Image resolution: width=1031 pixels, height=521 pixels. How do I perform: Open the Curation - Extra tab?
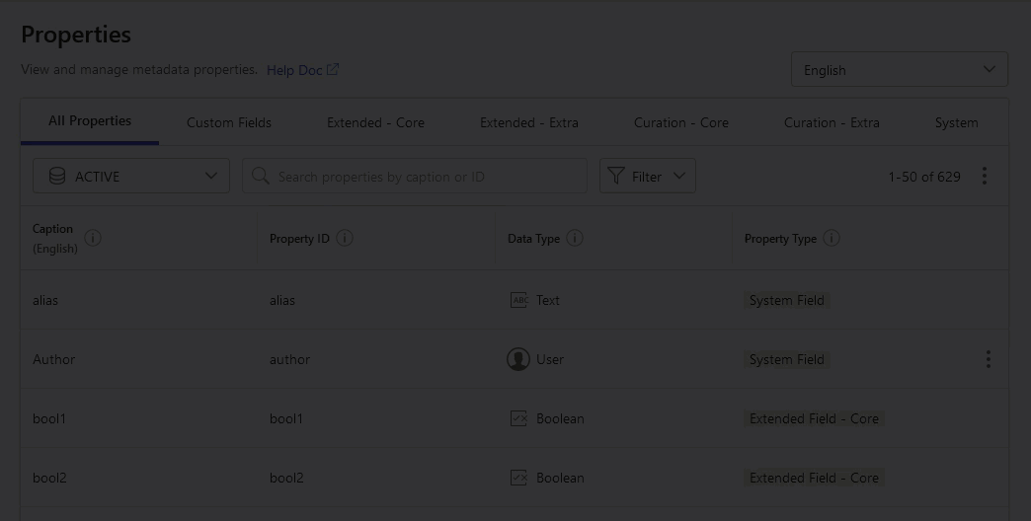[x=832, y=122]
